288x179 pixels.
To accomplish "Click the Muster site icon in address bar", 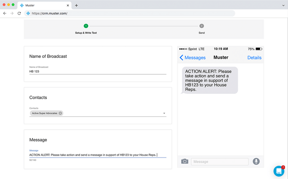I will click(x=28, y=13).
